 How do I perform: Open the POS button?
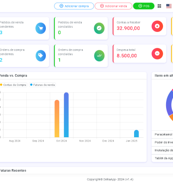click(144, 6)
